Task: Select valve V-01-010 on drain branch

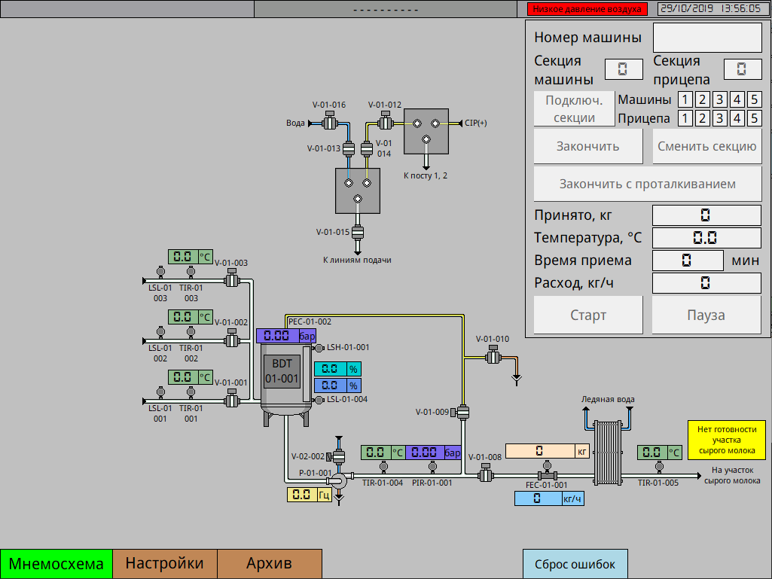Action: [493, 358]
